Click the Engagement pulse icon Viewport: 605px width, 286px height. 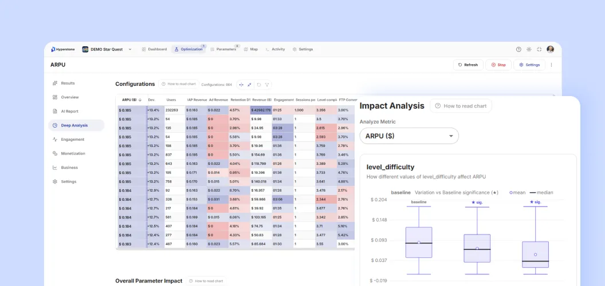tap(55, 140)
